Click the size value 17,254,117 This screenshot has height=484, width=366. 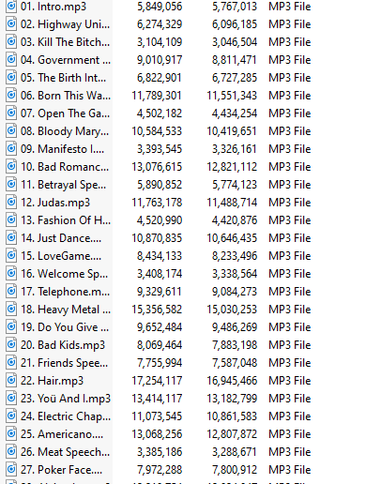point(157,381)
